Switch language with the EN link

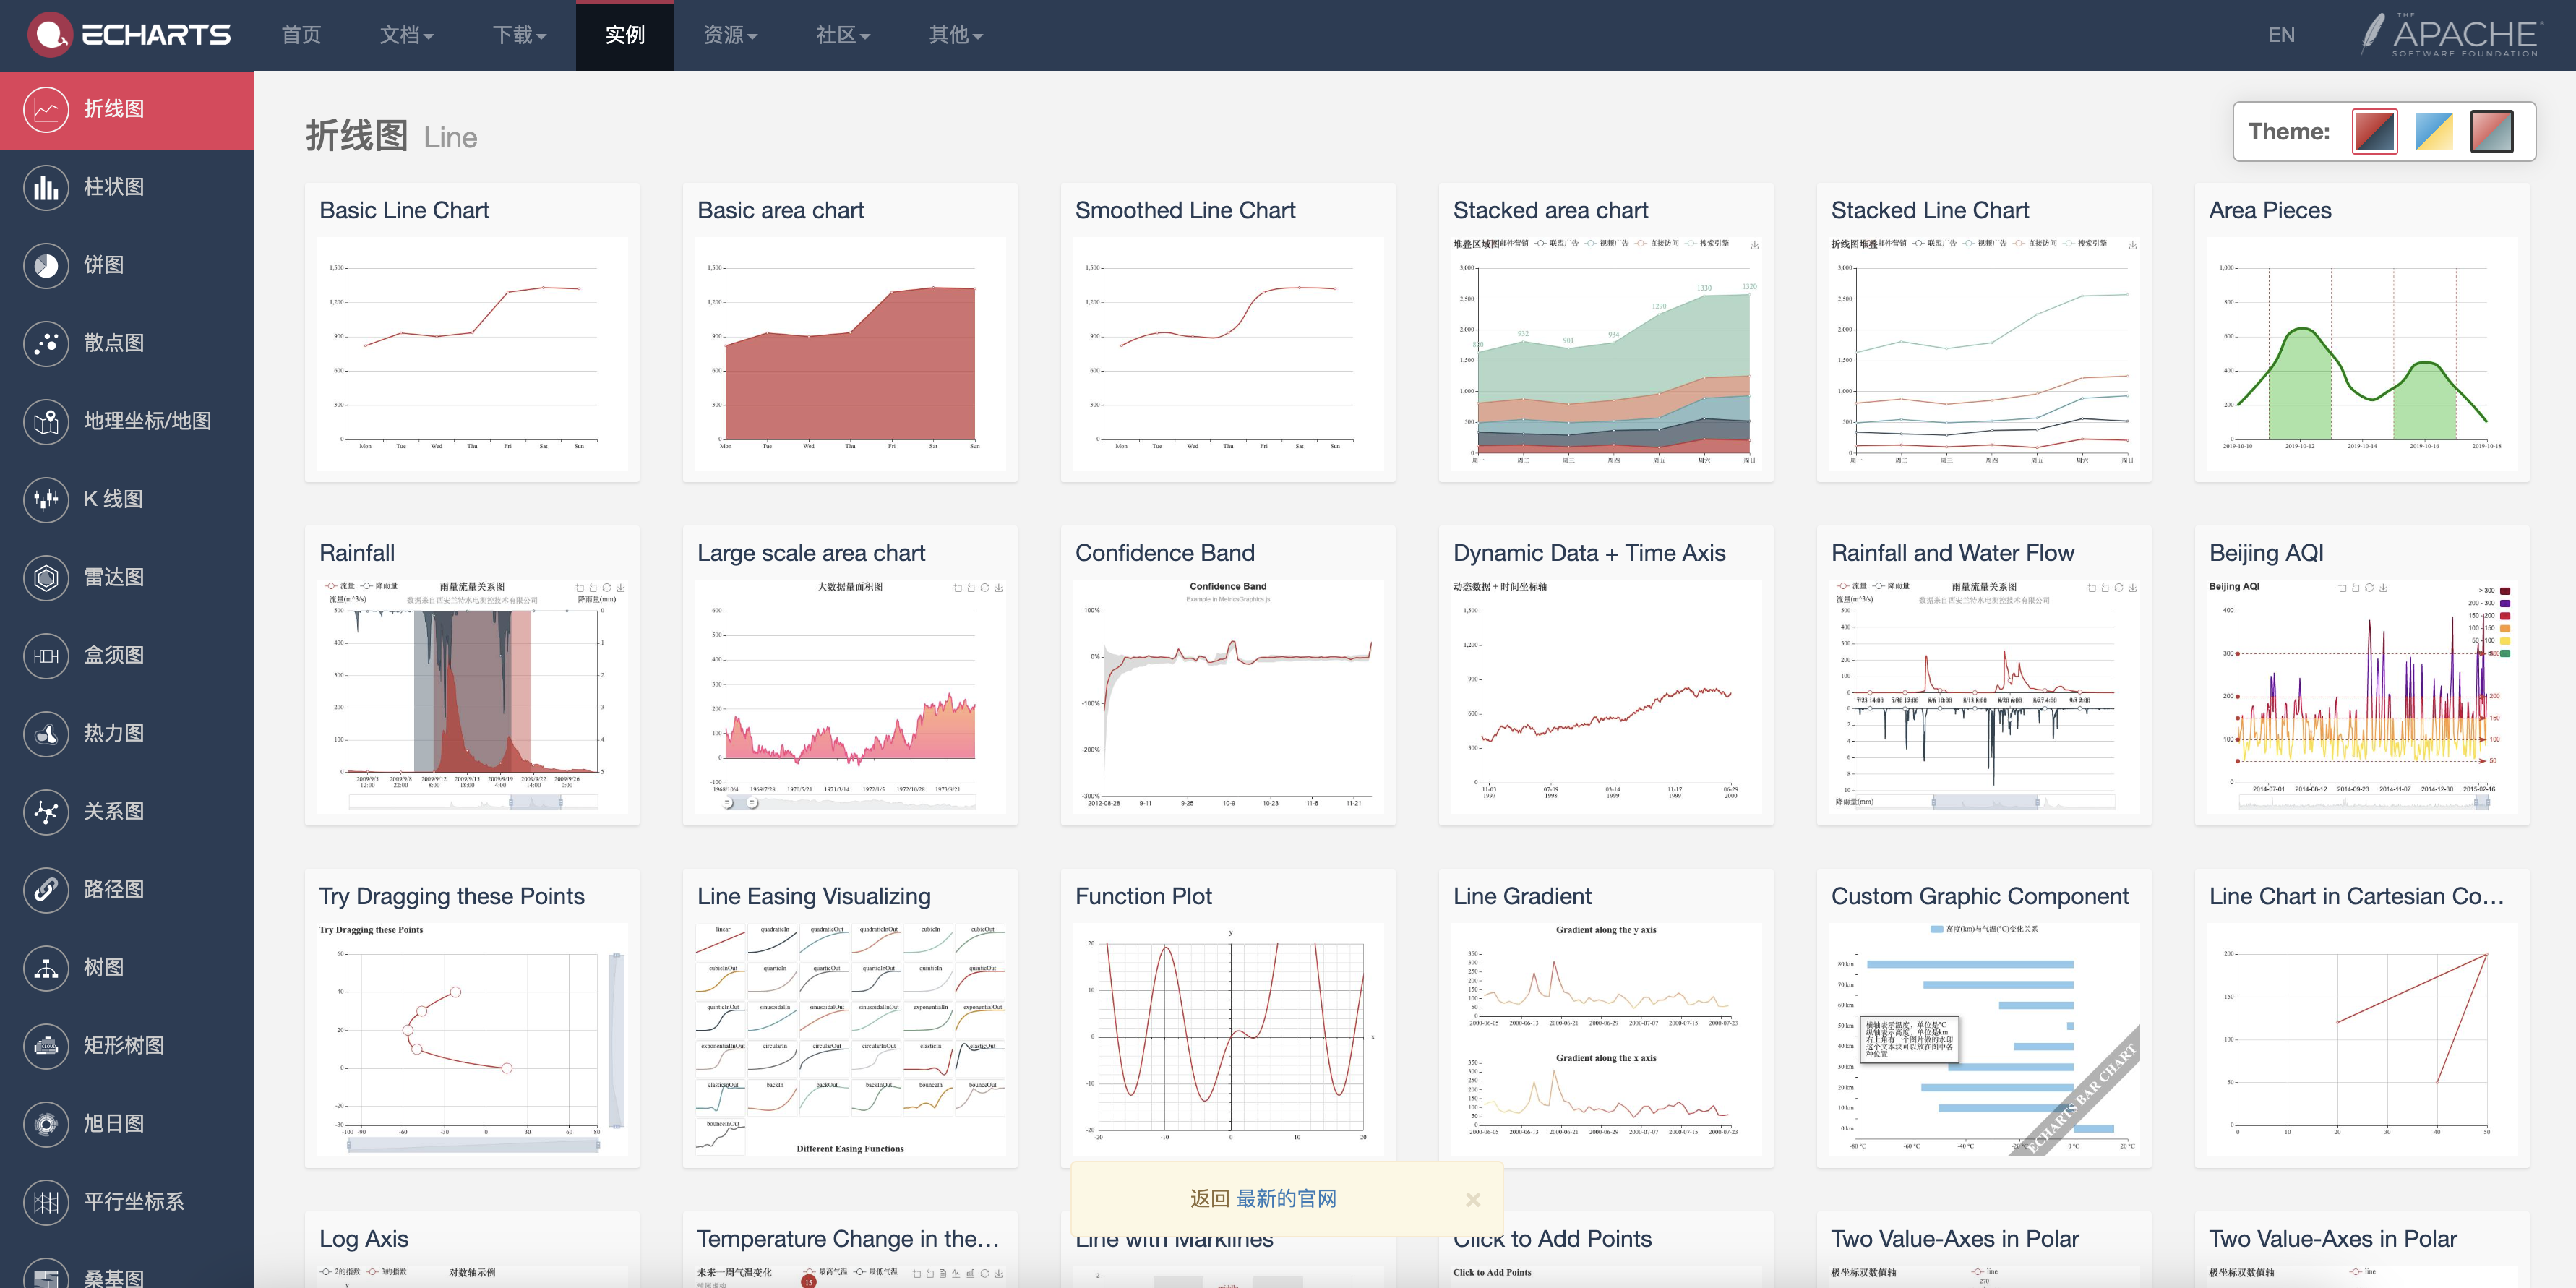tap(2281, 35)
